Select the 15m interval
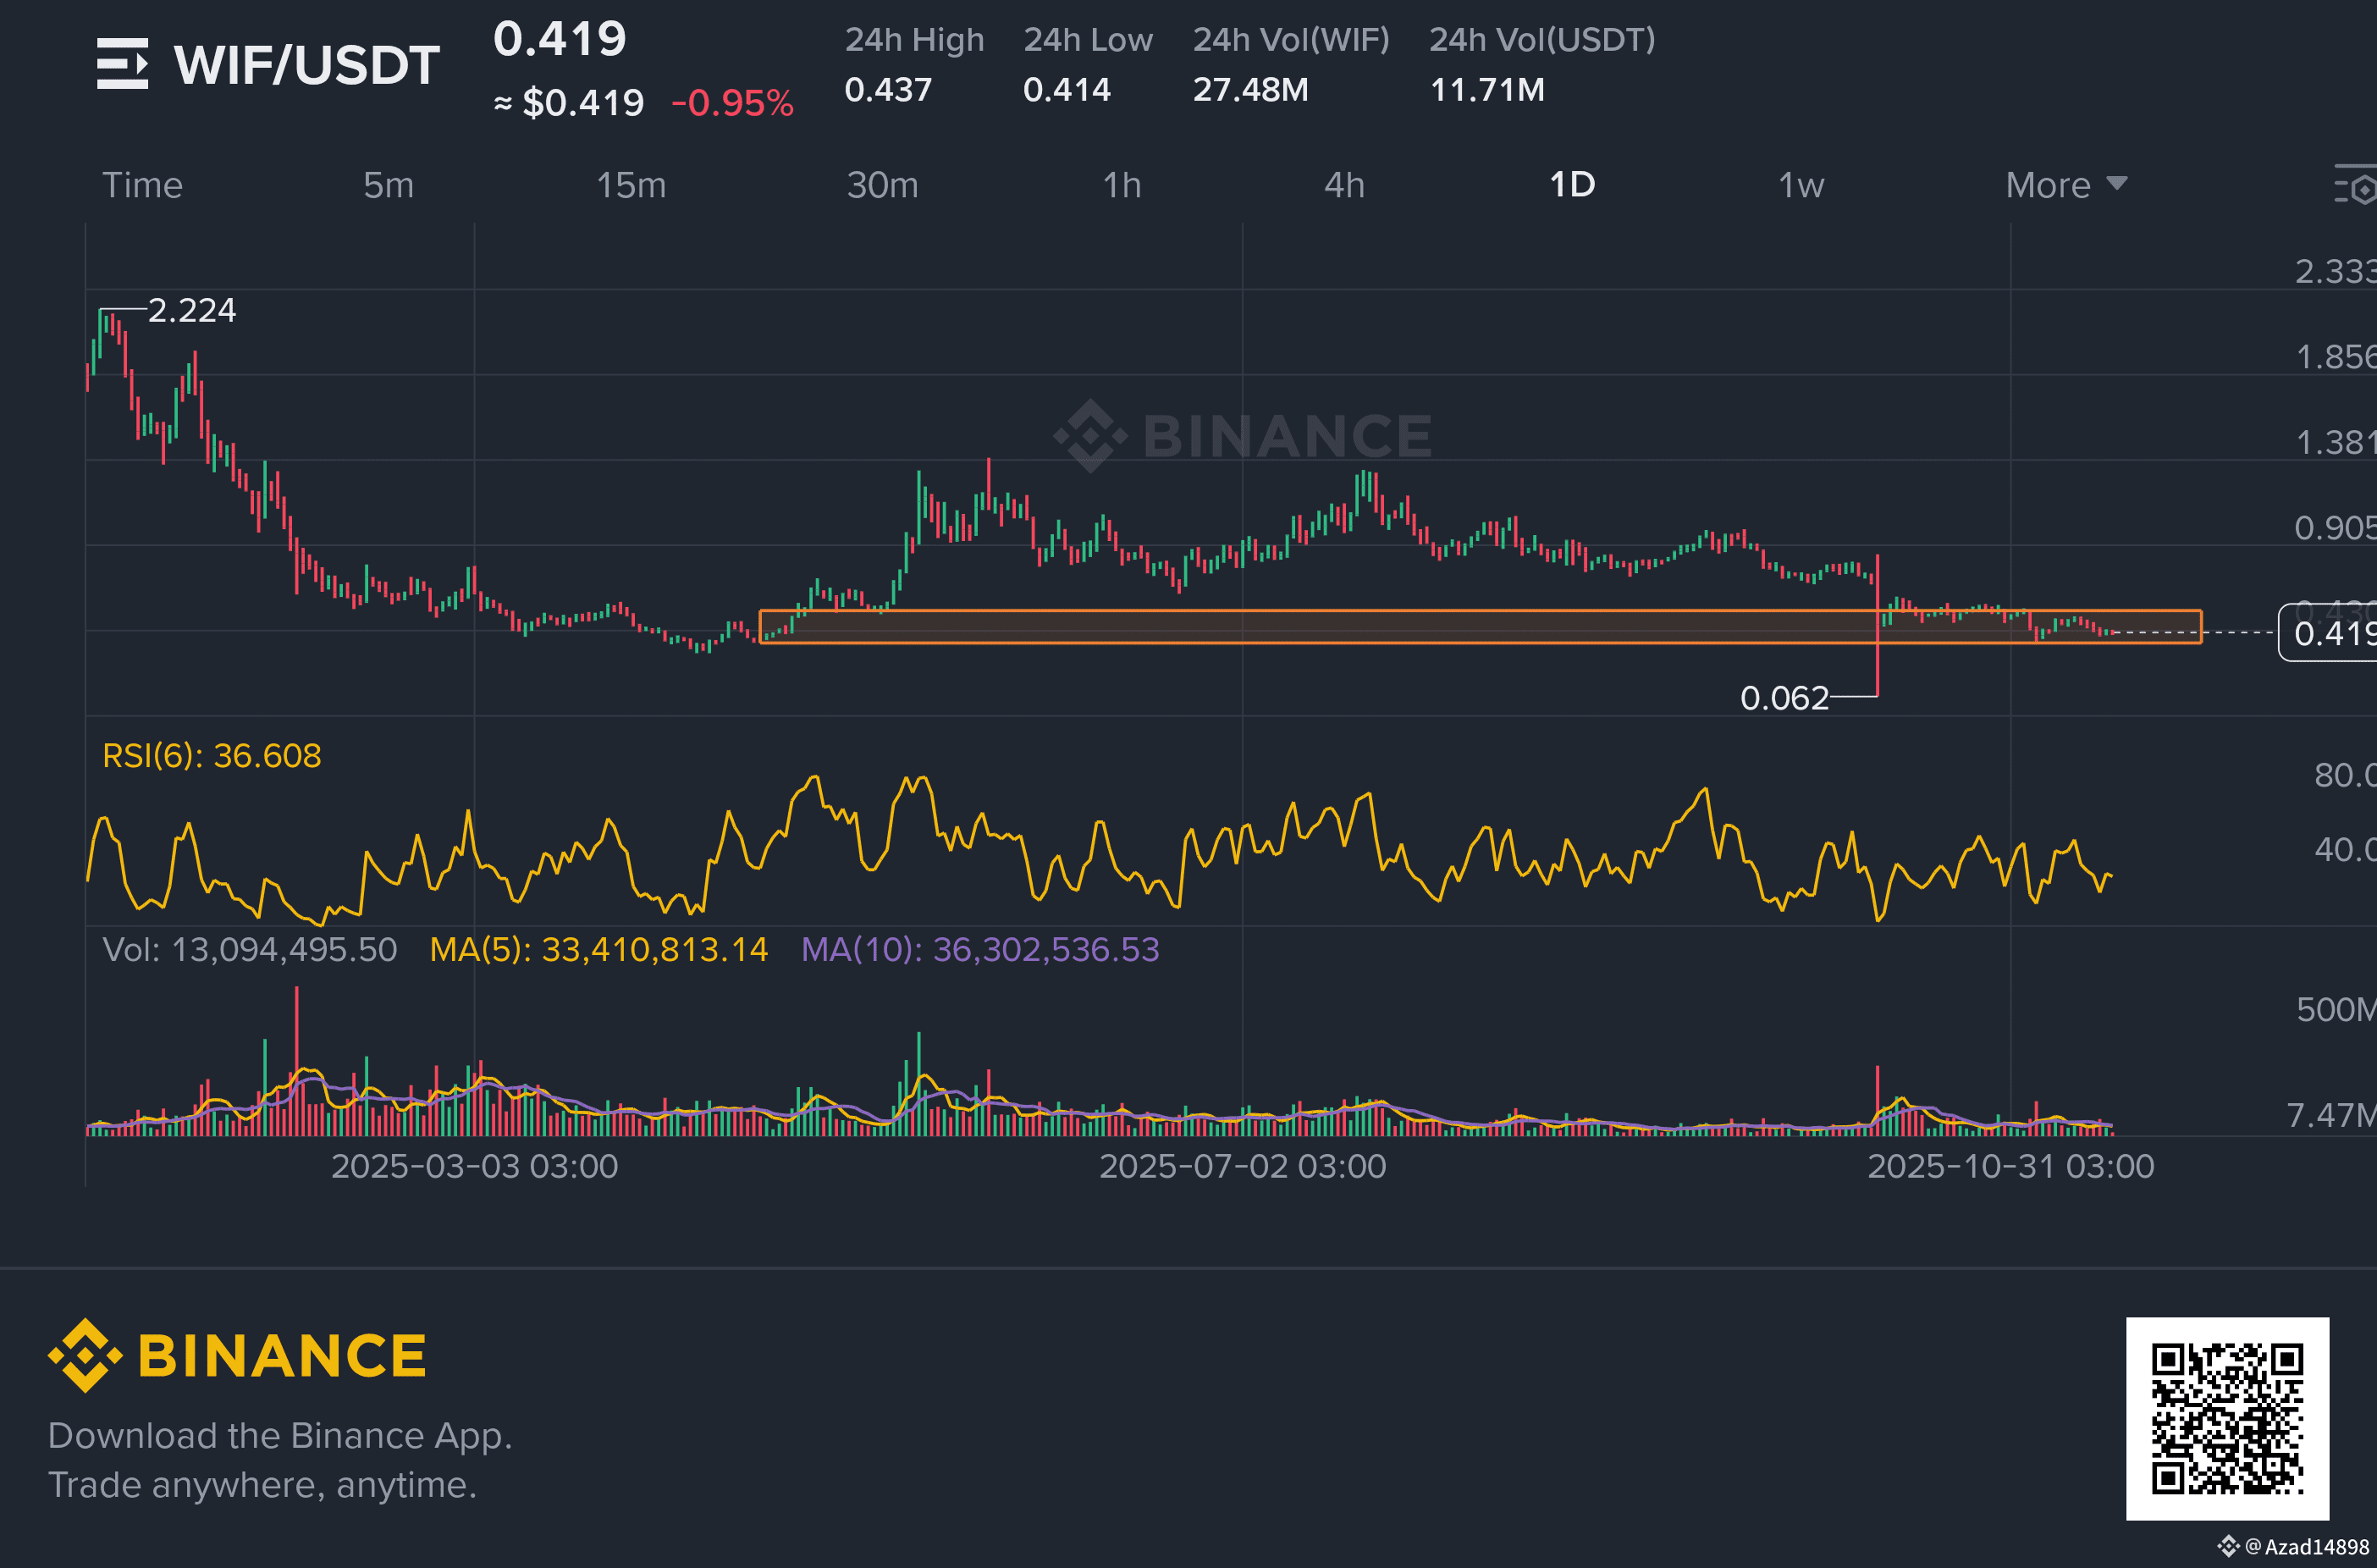2377x1568 pixels. coord(631,185)
